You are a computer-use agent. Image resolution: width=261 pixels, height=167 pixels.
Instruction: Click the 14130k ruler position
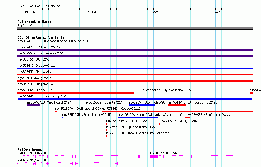pos(215,12)
